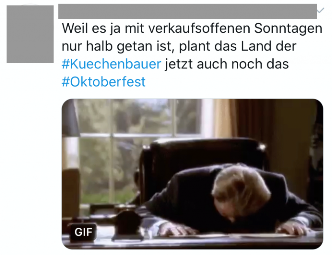This screenshot has width=332, height=255.
Task: Click the text "jetzt auch noch das"
Action: point(227,64)
